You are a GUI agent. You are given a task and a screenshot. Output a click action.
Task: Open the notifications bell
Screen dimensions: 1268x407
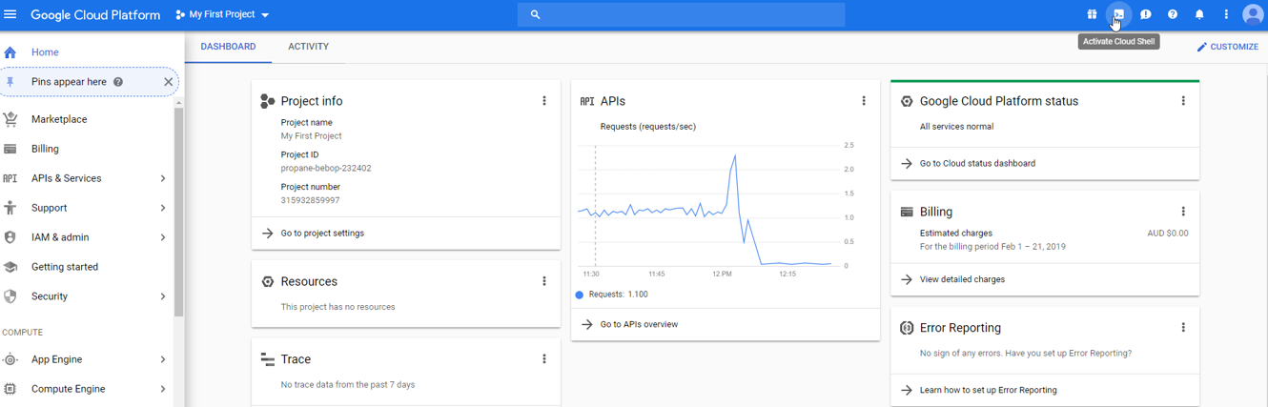[1199, 14]
